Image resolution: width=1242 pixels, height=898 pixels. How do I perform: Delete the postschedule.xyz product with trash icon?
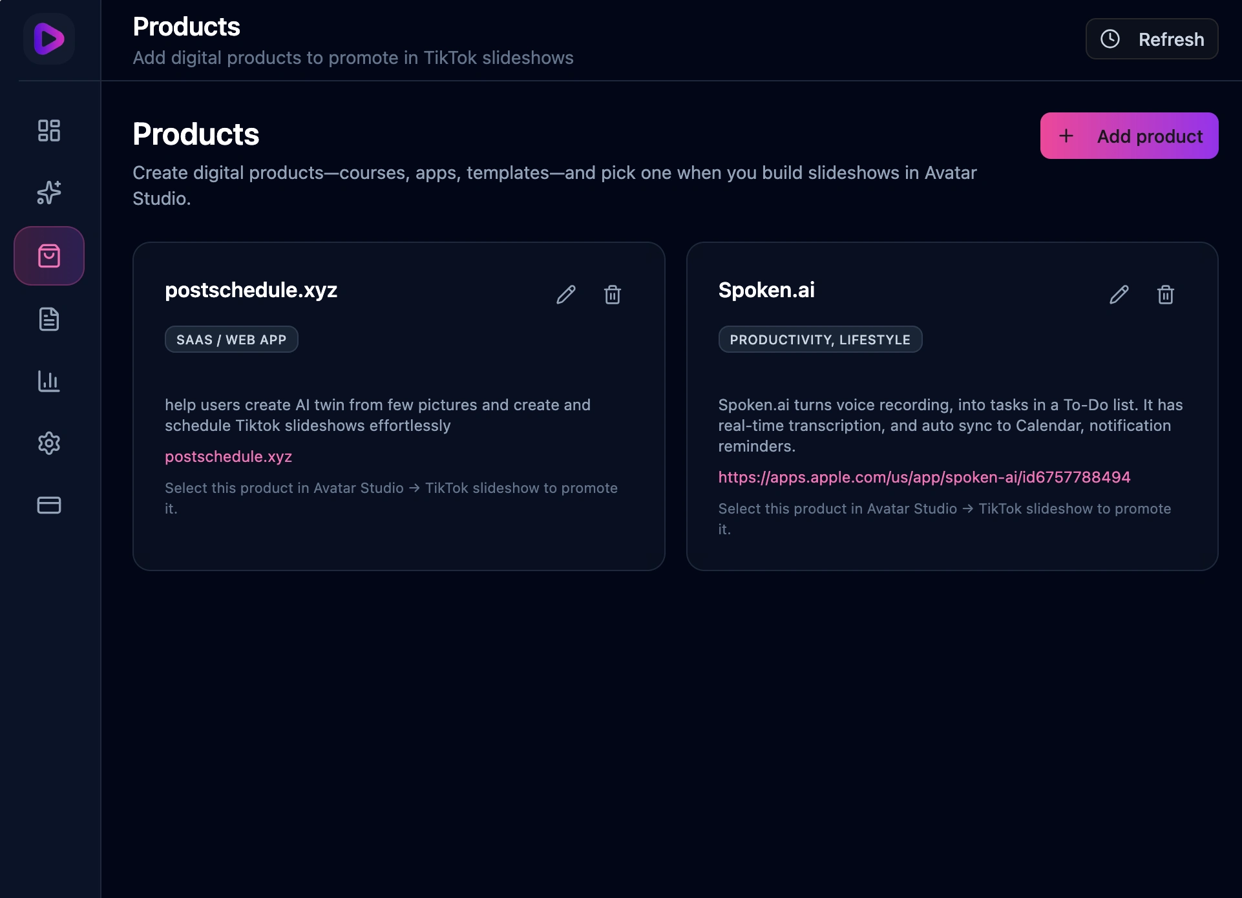tap(613, 295)
